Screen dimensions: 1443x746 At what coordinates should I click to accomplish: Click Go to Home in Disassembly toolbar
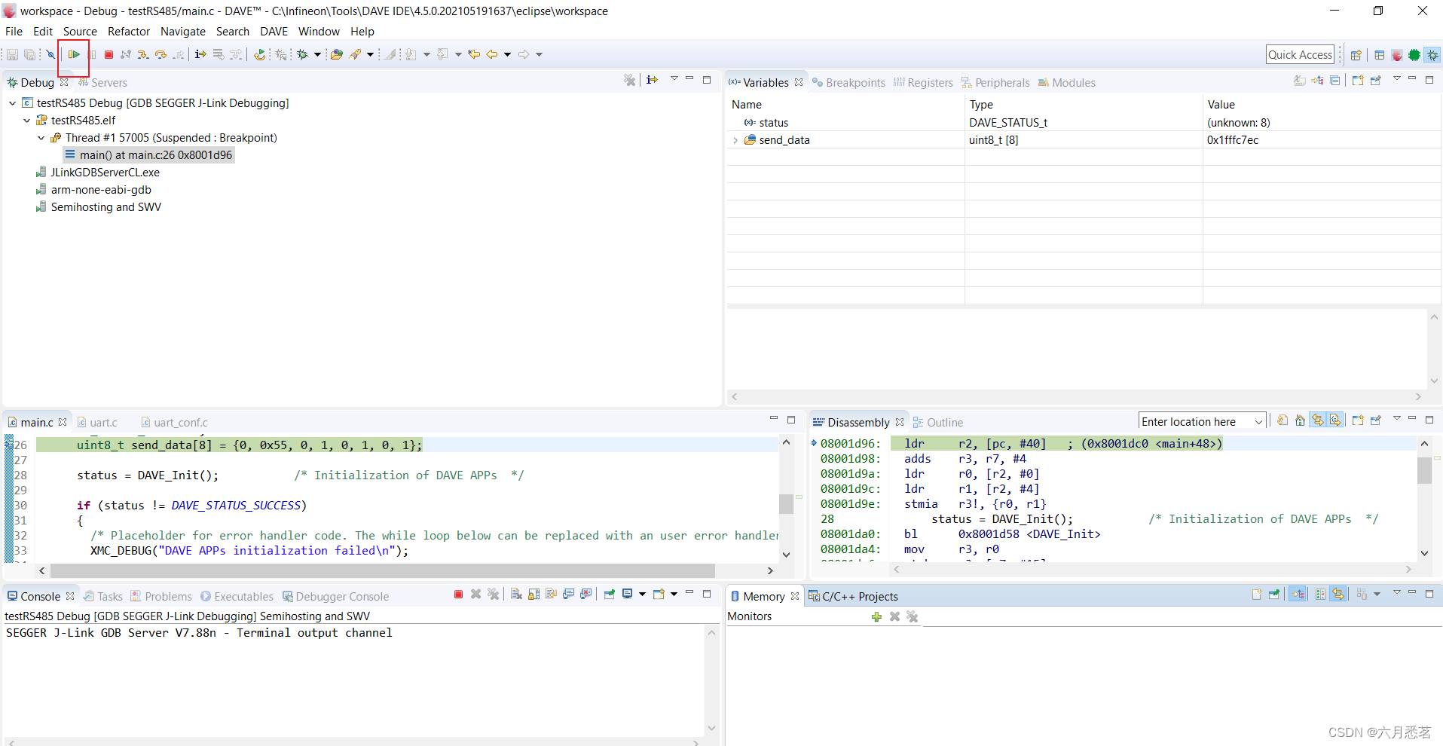pos(1300,420)
